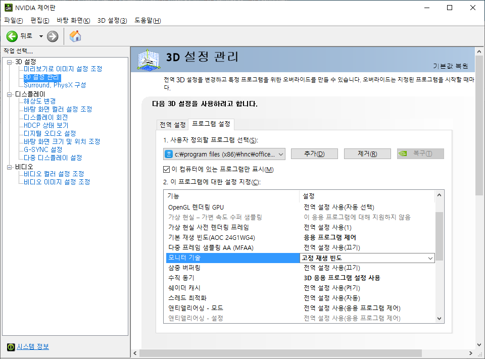Viewport: 485px width, 359px height.
Task: Click horizontal scroll right arrow
Action: (471, 353)
